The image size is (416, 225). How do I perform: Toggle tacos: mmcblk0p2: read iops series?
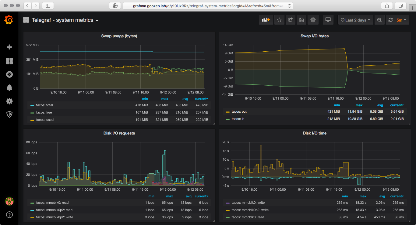(x=54, y=210)
